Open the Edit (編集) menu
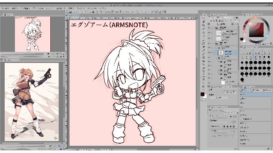This screenshot has height=153, width=273. [x=15, y=8]
